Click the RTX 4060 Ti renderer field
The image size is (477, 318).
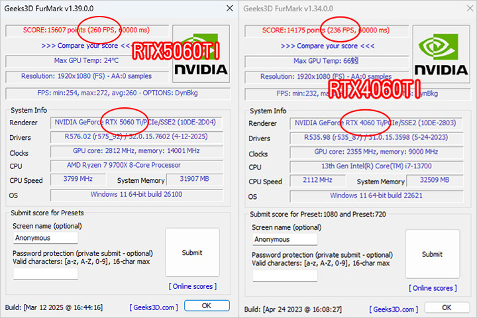click(x=376, y=123)
